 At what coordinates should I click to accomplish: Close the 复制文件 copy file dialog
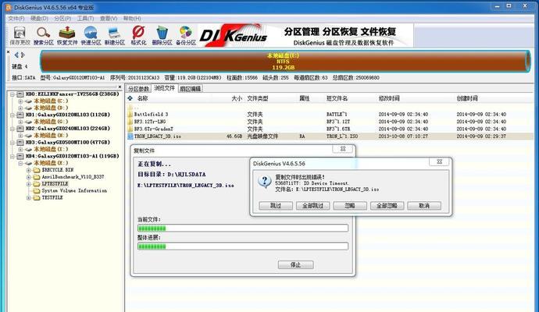343,149
